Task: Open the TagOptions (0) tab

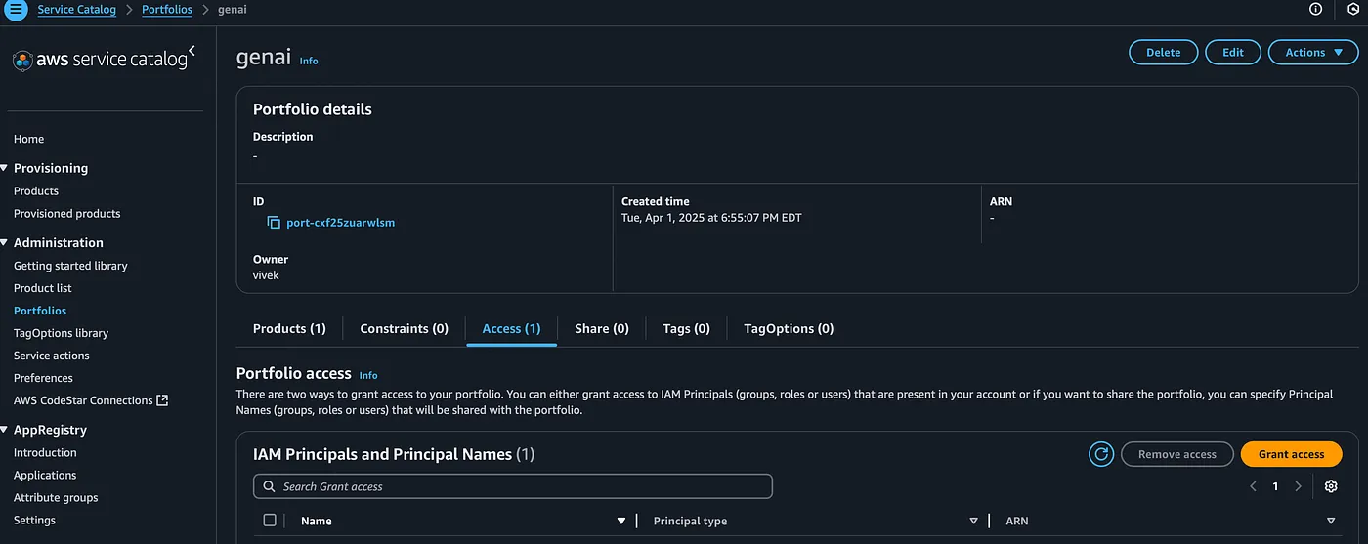Action: pos(789,328)
